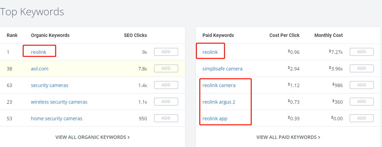Open the paid keyword reolink link
Viewport: 382px width, 147px height.
click(x=210, y=52)
